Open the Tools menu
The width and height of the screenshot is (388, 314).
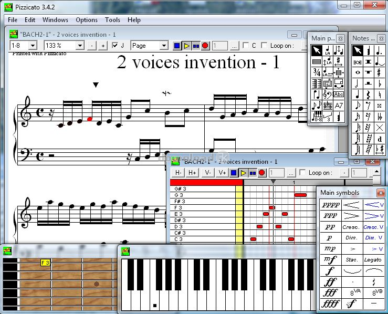[x=112, y=20]
